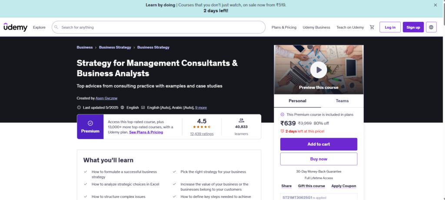Click the Log in button
Viewport: 445px width, 200px height.
click(x=390, y=27)
